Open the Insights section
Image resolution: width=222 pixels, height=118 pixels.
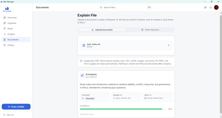(x=16, y=34)
